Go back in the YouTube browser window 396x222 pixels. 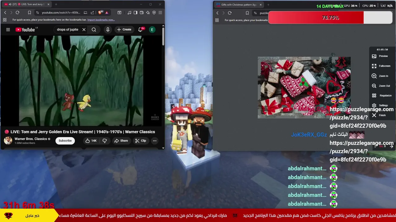tap(5, 13)
